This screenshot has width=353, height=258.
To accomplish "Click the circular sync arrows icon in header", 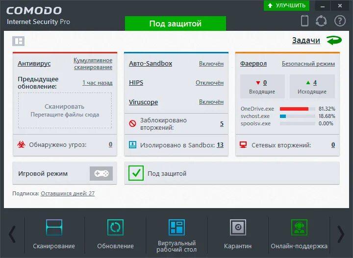I will point(321,21).
